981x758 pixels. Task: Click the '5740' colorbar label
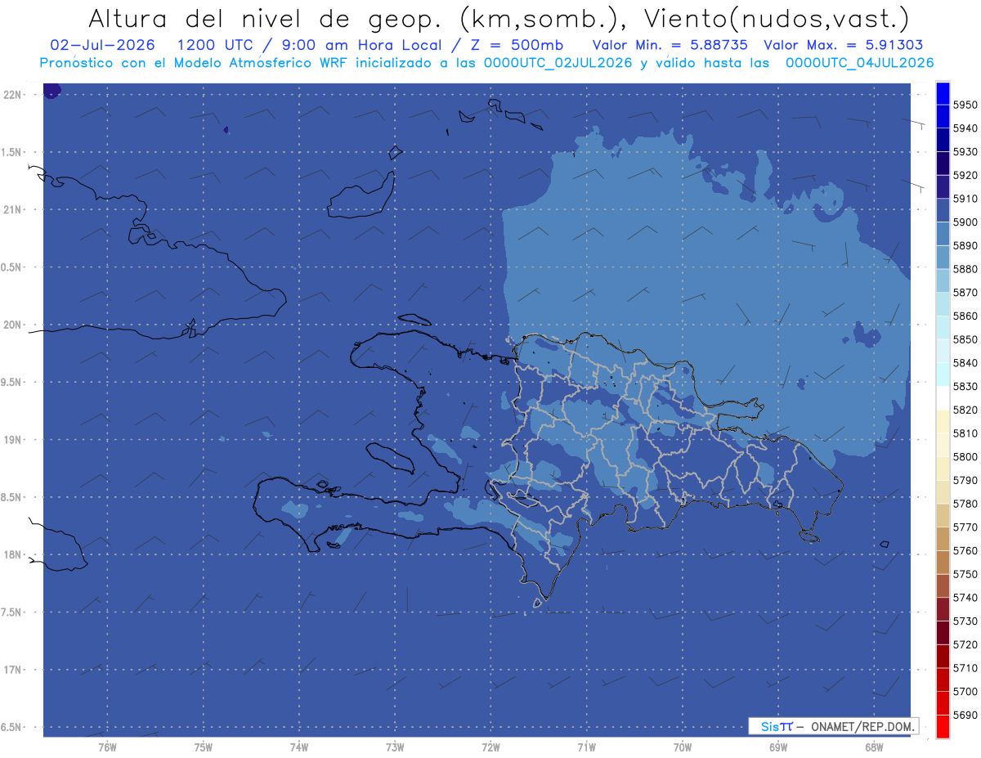pyautogui.click(x=965, y=598)
